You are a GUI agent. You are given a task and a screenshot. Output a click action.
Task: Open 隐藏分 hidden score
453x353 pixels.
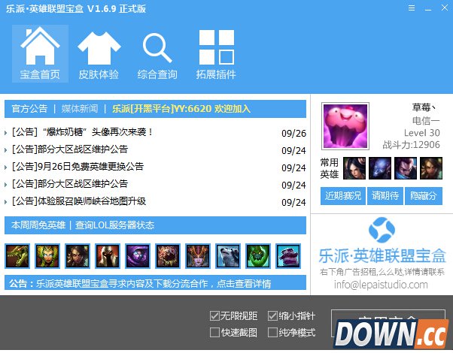coord(424,196)
